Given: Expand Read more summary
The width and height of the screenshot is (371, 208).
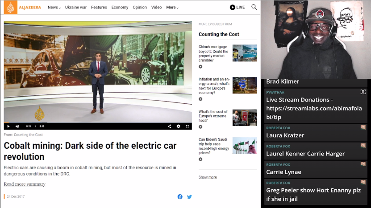Looking at the screenshot, I should 25,184.
